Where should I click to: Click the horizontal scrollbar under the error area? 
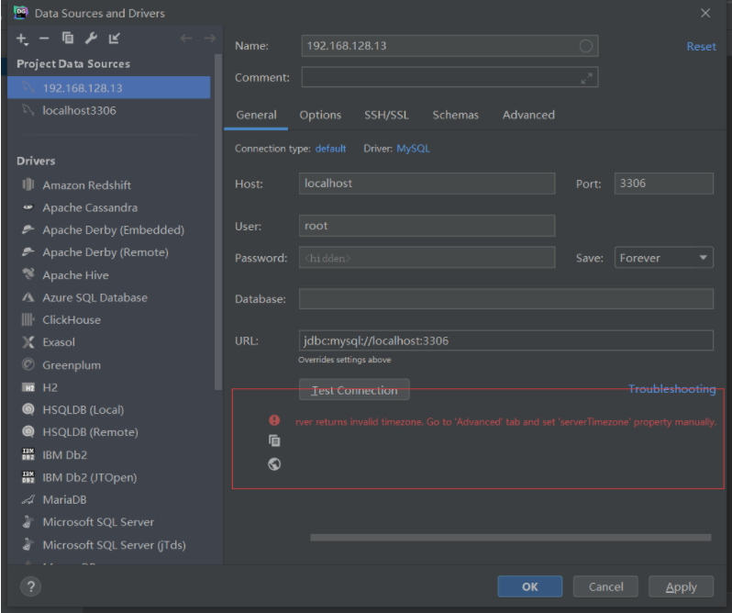(x=511, y=538)
